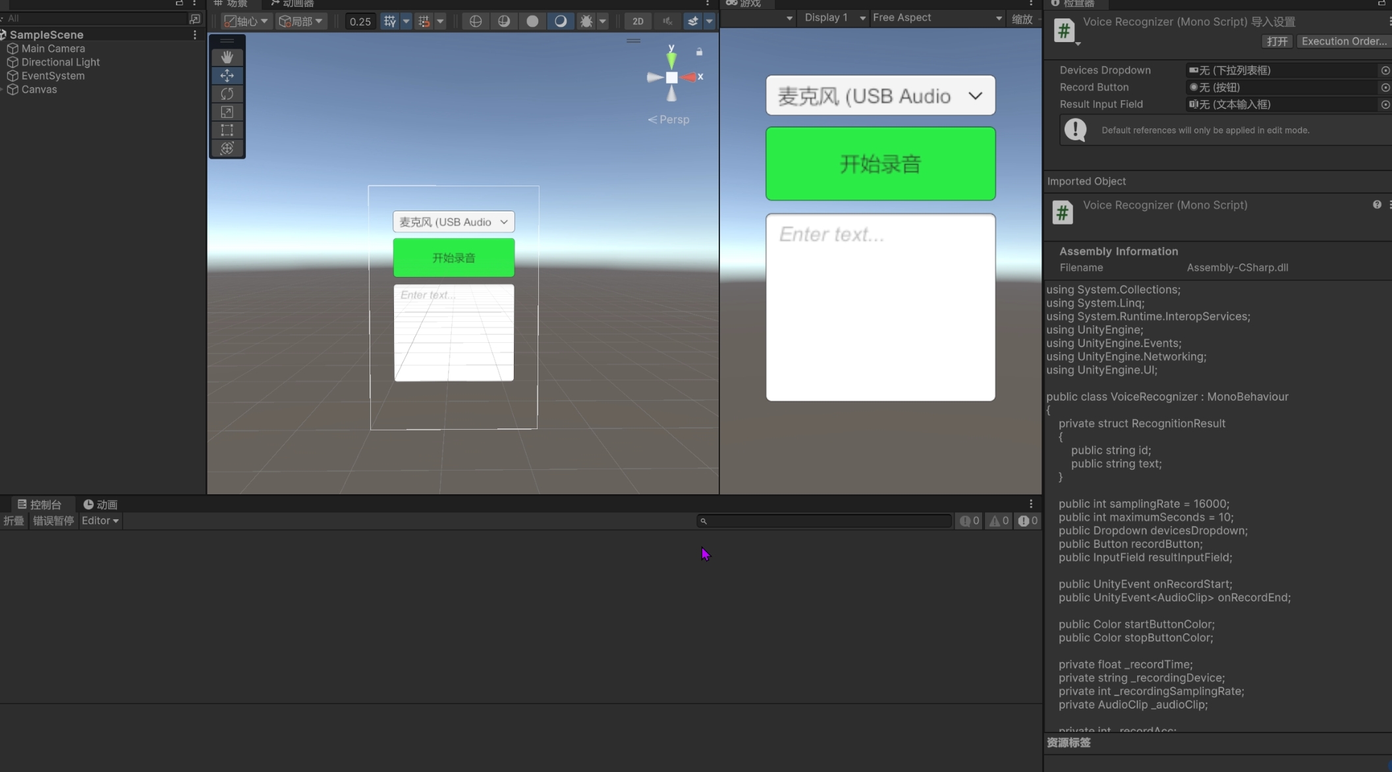Choose wireframe draw mode globe icon

coord(475,21)
